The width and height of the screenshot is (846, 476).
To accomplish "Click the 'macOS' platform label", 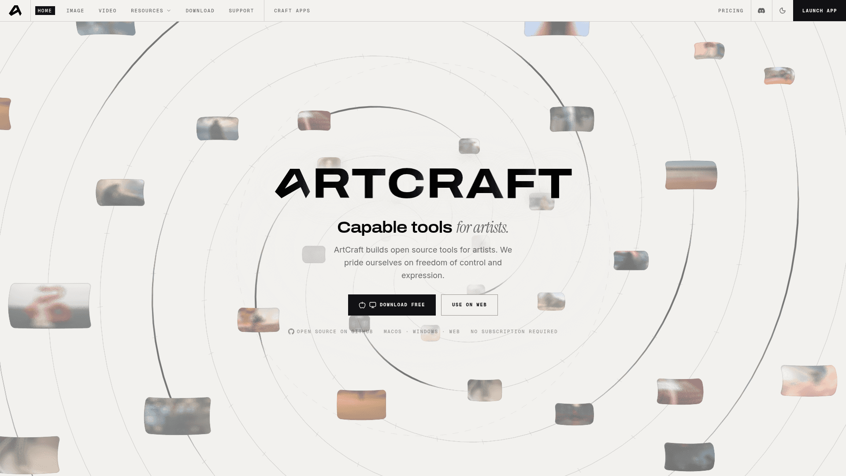I will click(393, 331).
